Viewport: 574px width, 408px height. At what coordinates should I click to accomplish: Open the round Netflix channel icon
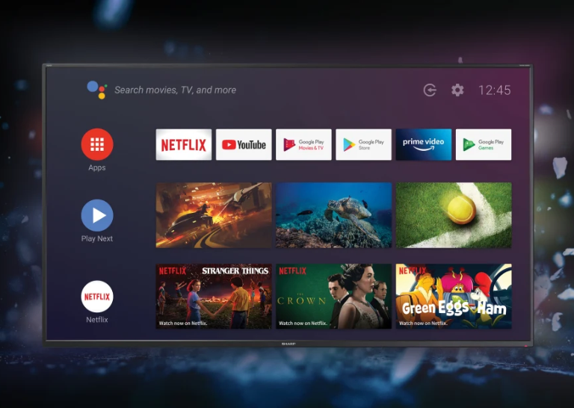(x=97, y=297)
